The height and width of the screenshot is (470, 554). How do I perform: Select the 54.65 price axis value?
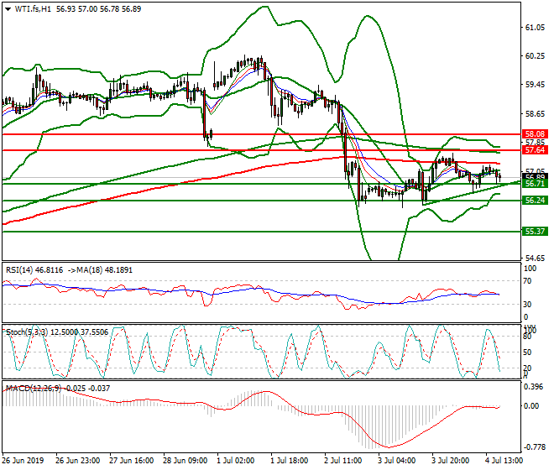(x=535, y=258)
